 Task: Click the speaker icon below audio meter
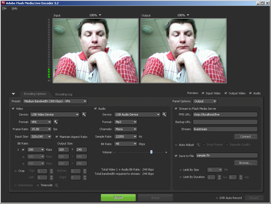[x=49, y=80]
